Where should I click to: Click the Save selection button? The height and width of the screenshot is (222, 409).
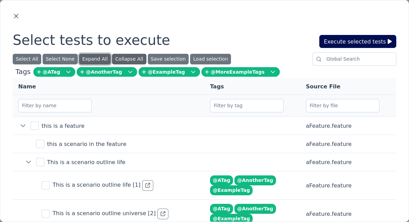pos(168,59)
